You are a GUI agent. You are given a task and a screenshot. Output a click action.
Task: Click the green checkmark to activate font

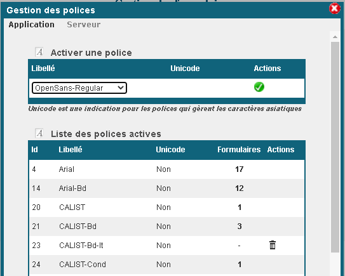point(259,87)
